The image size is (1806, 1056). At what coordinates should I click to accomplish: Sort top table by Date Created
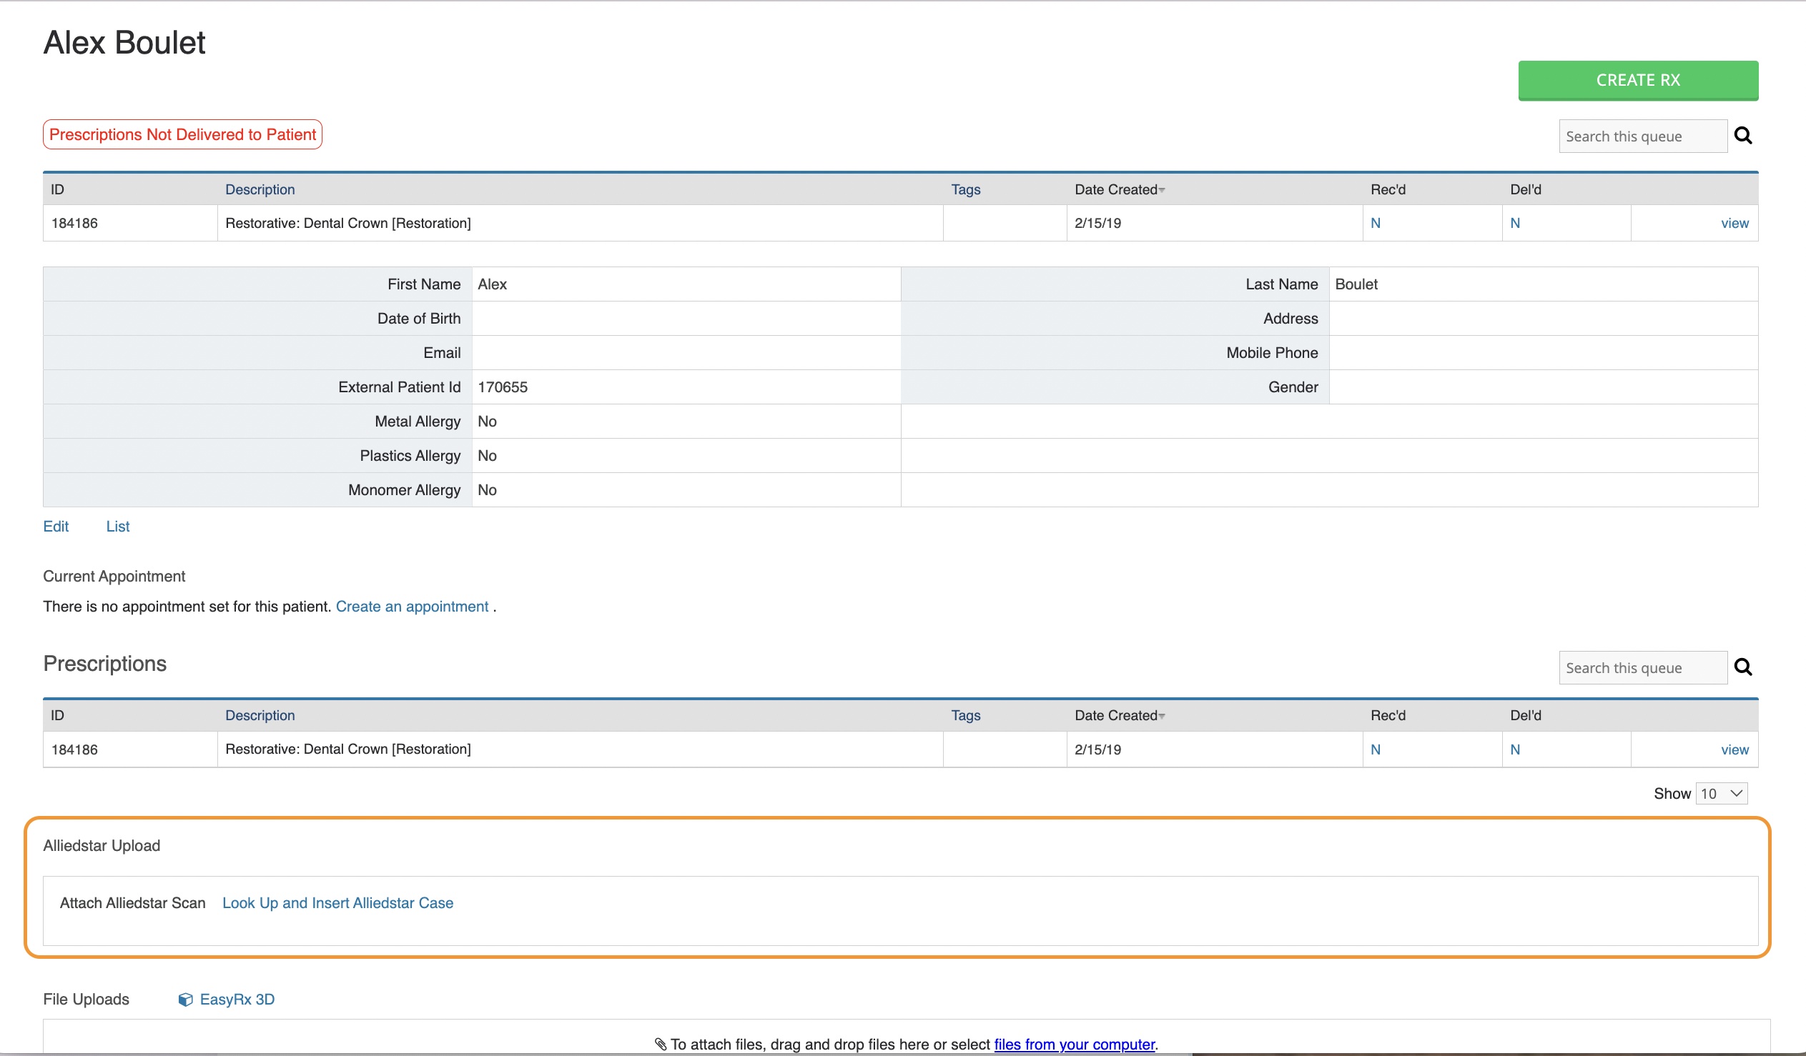click(x=1120, y=189)
